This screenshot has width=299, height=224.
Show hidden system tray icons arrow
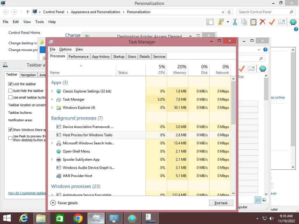[257, 218]
